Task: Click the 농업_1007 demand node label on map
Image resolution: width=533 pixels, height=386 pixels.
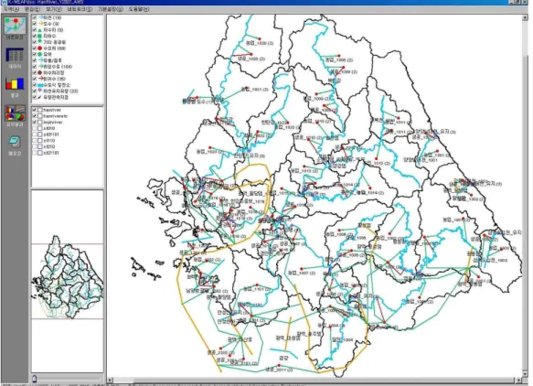Action: point(301,273)
